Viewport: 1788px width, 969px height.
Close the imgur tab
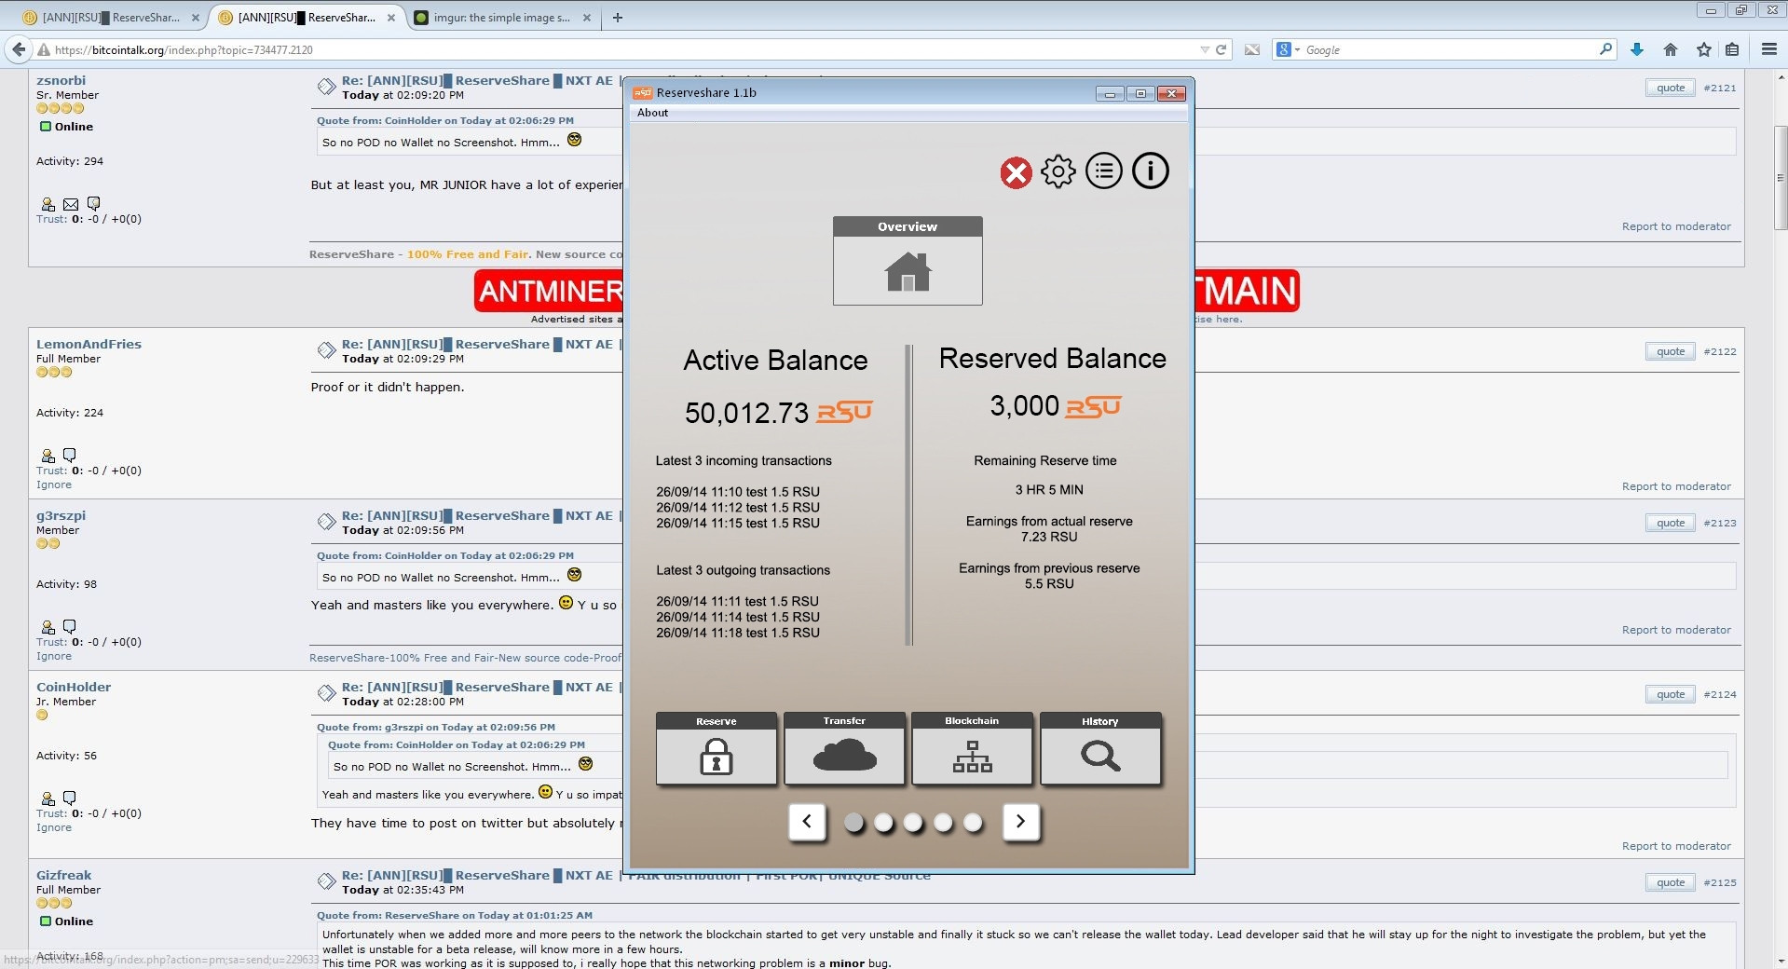point(587,17)
